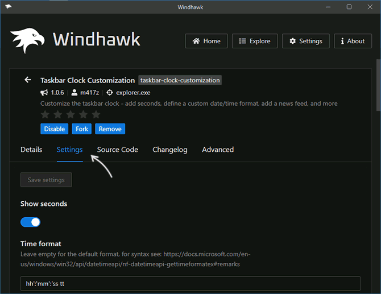381x294 pixels.
Task: Click the target crosshair icon beside explorer.exe
Action: 110,93
